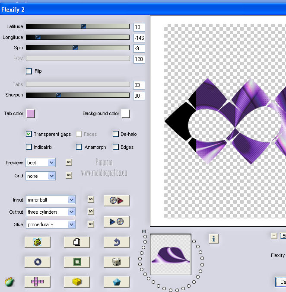Click the dice randomize button
The height and width of the screenshot is (292, 286).
coord(116,262)
